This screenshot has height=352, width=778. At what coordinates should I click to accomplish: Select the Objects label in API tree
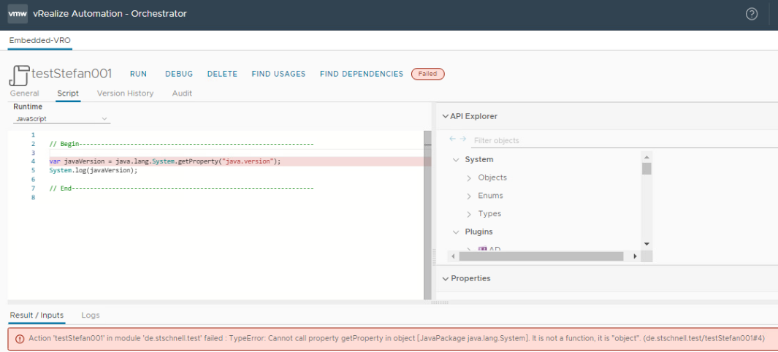492,177
